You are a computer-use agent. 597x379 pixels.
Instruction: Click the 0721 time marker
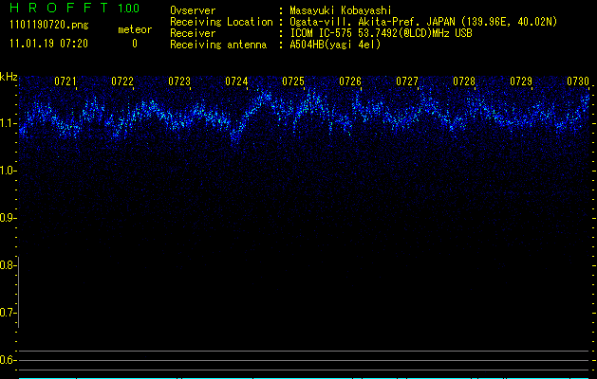coord(65,81)
